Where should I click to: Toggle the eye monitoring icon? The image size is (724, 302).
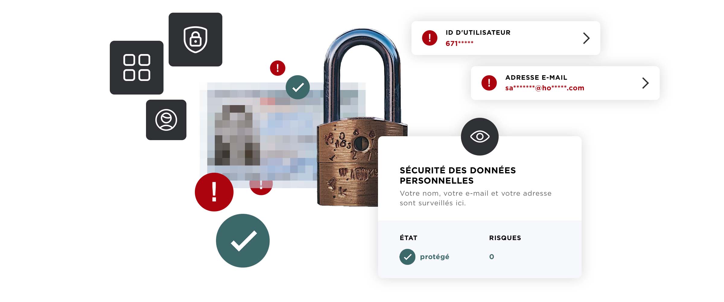click(480, 137)
